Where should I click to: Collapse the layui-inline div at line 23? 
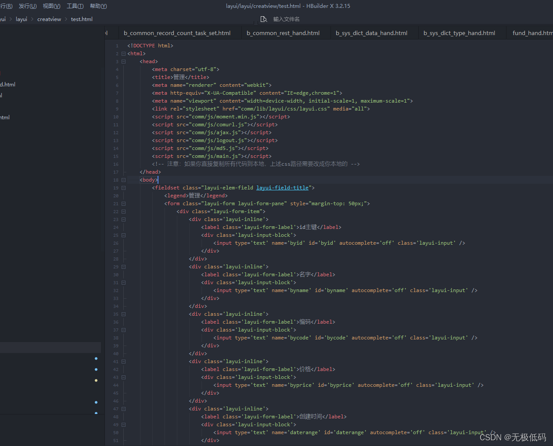tap(123, 219)
